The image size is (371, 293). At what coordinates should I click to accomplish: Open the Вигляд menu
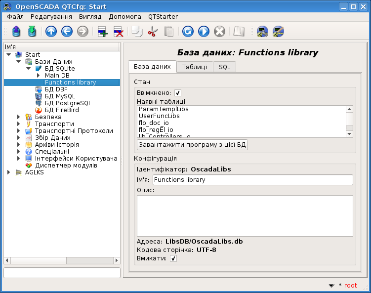pos(90,17)
